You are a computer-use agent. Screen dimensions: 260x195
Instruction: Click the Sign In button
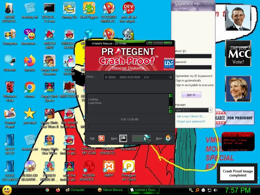coord(191,95)
